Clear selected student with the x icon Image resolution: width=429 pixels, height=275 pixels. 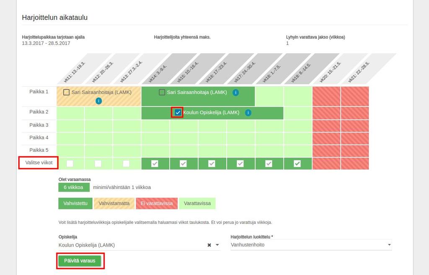[209, 245]
